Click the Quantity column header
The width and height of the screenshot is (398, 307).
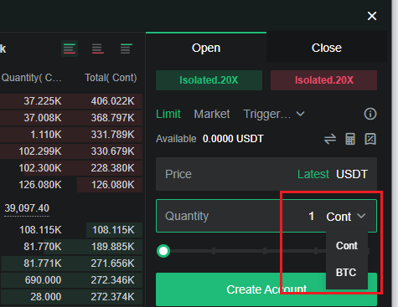pyautogui.click(x=31, y=78)
